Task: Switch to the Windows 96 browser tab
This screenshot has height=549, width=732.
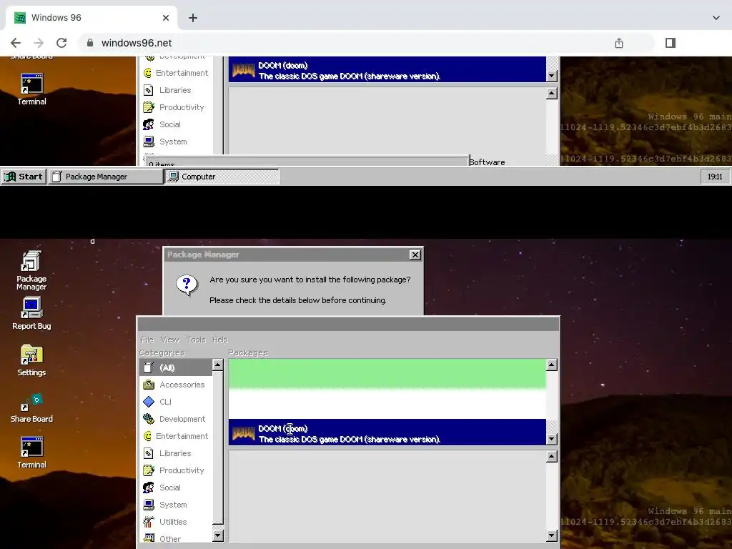Action: click(91, 18)
